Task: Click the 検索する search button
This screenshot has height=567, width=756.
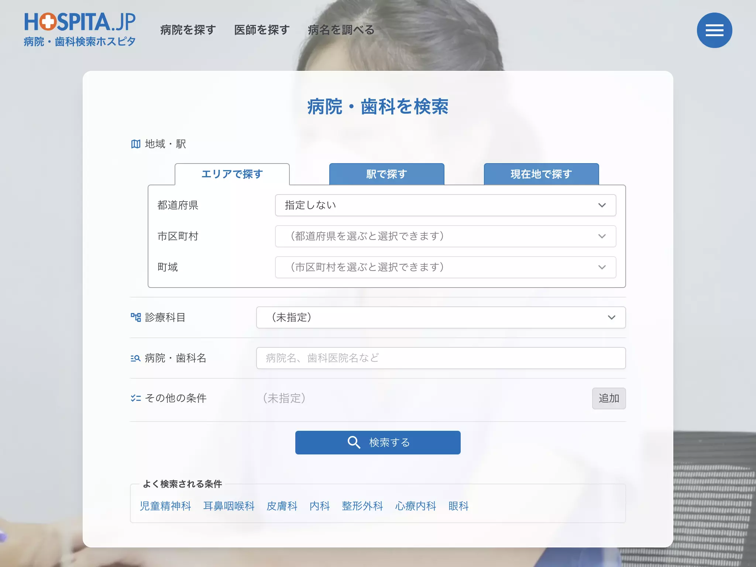Action: (378, 442)
